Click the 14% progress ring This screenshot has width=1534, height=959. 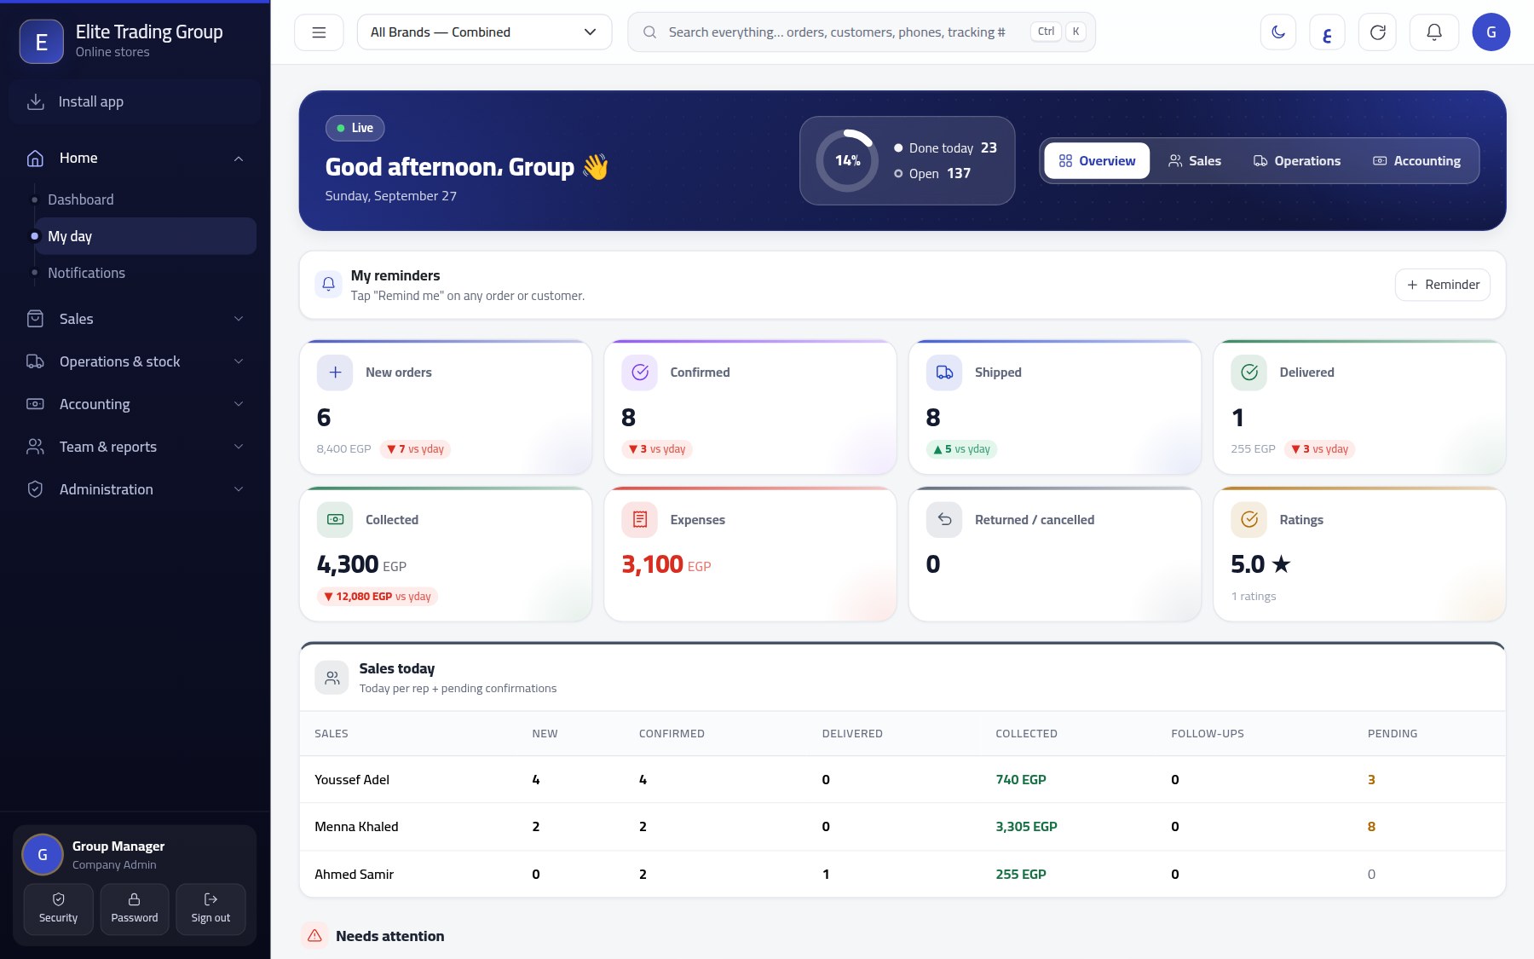coord(847,160)
